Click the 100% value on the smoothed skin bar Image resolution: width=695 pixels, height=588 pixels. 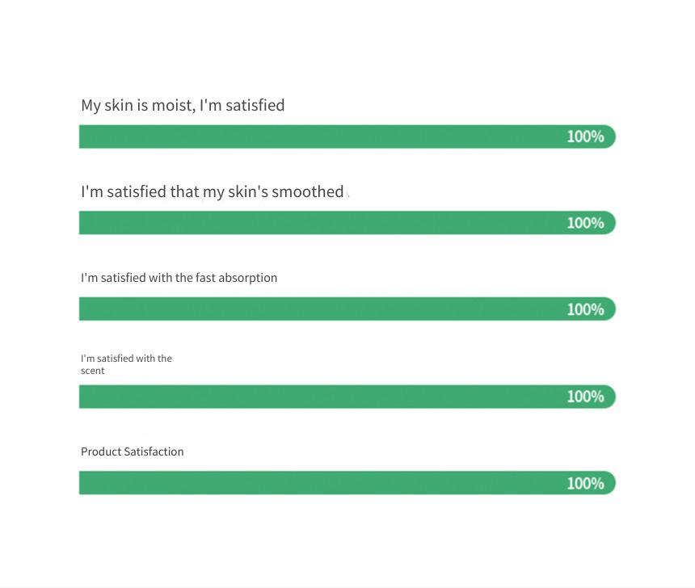(586, 223)
